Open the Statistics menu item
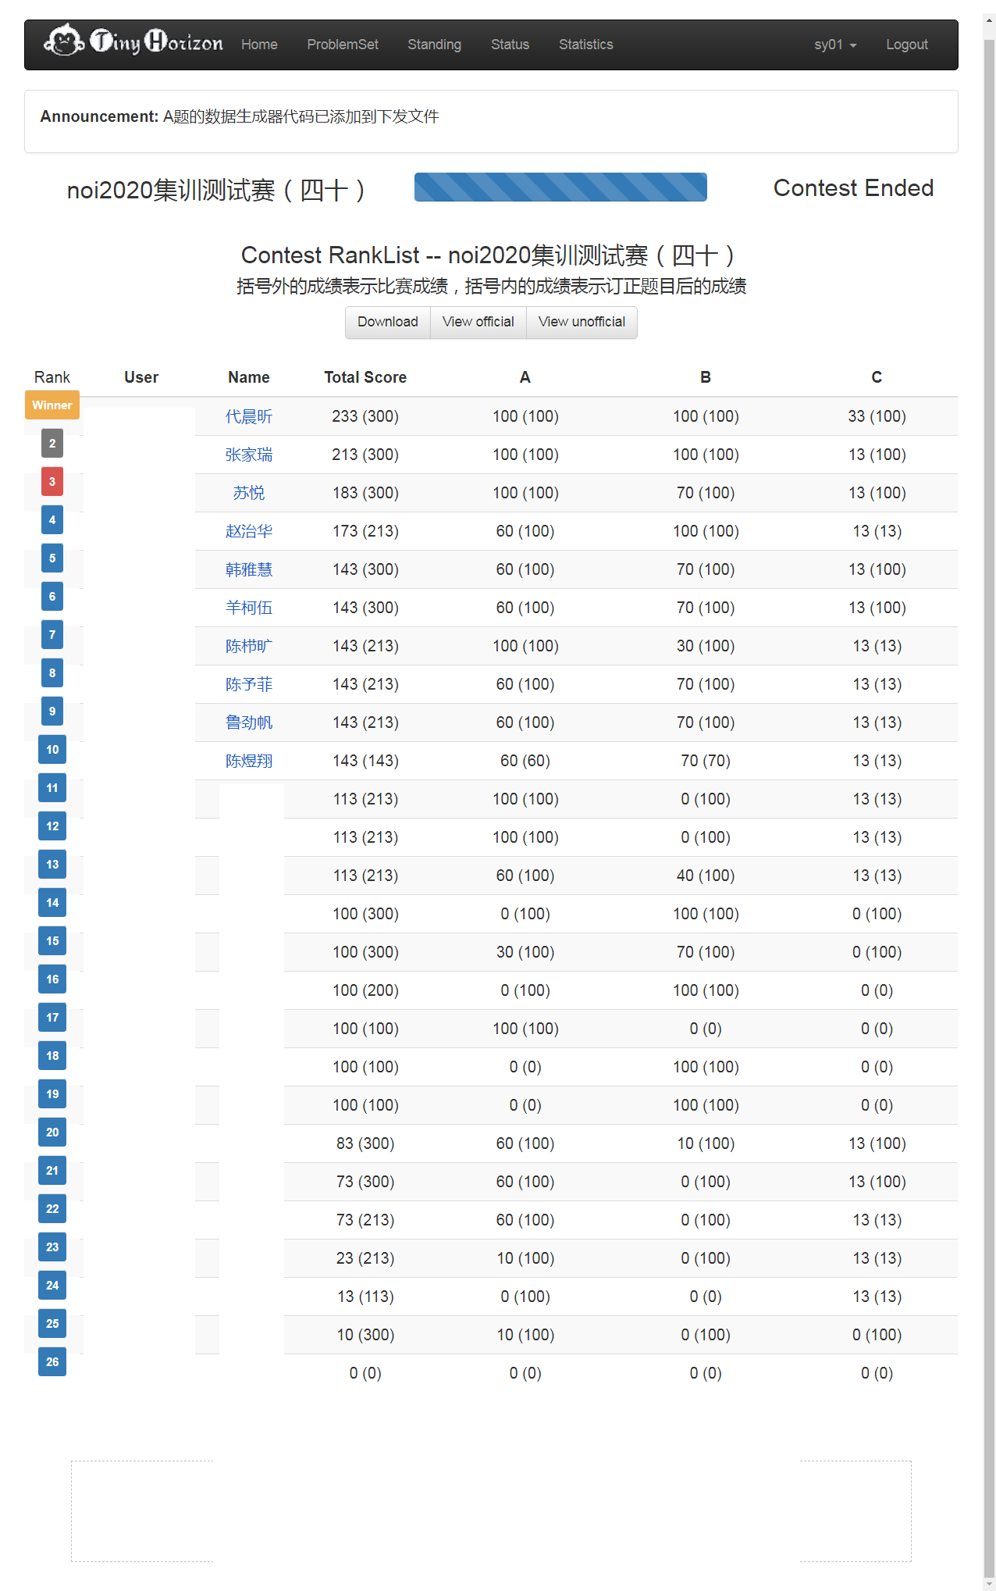996x1591 pixels. (585, 45)
